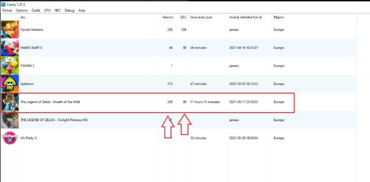370x182 pixels.
Task: Click the Hyrule Warriors game icon
Action: click(9, 30)
